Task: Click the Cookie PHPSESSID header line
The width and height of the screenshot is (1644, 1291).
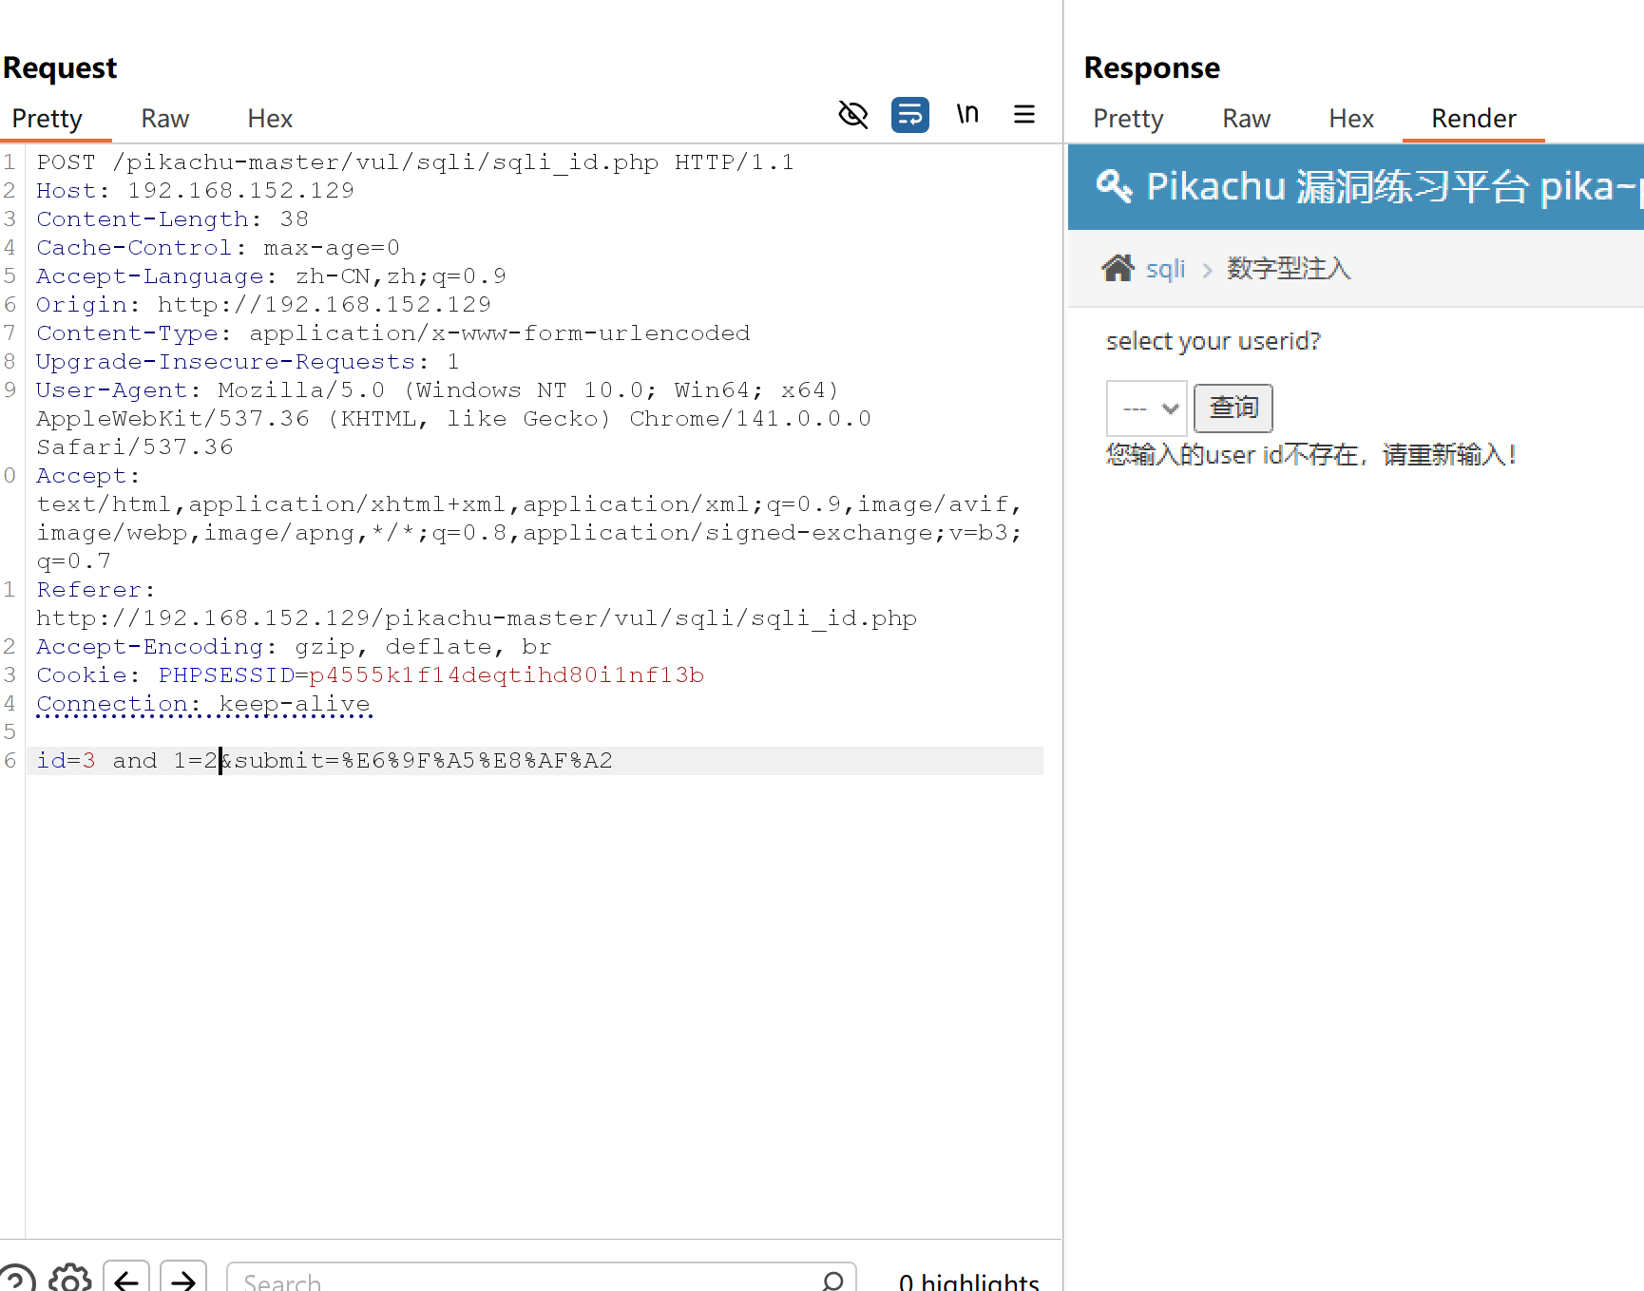Action: point(371,675)
